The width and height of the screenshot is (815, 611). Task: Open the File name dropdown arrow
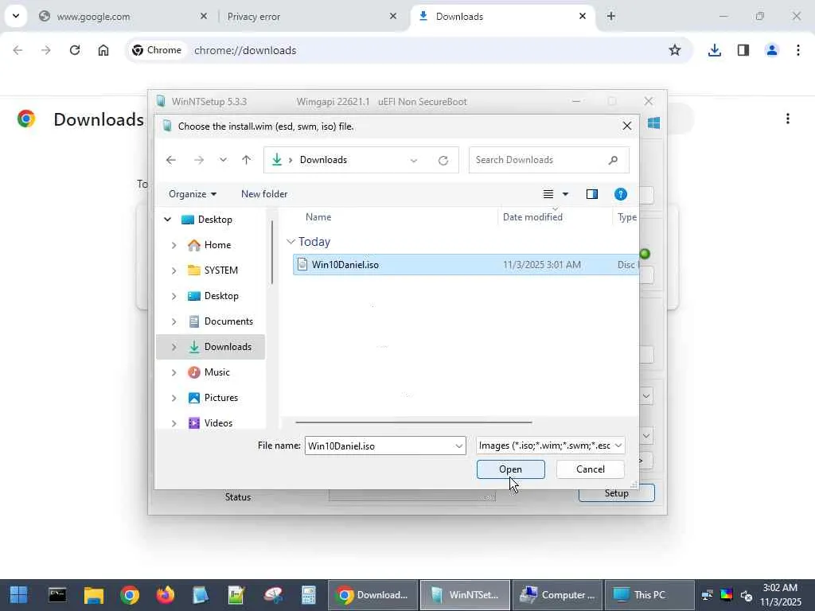click(459, 446)
